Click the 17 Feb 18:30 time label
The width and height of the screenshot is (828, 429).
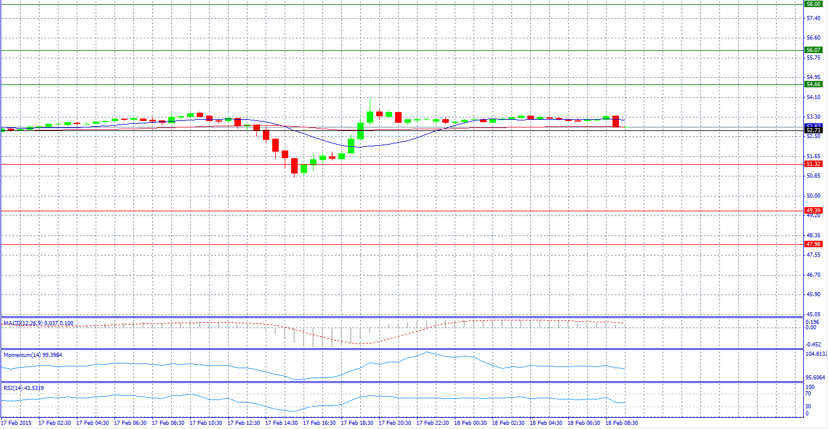pyautogui.click(x=357, y=423)
